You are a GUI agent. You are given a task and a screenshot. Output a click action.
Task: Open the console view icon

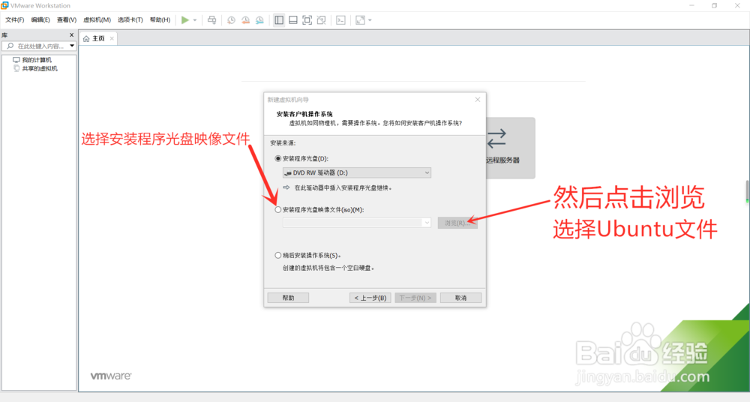340,20
